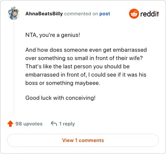Click the 'Good luck with conceiving!' line
The height and width of the screenshot is (154, 166).
click(61, 98)
